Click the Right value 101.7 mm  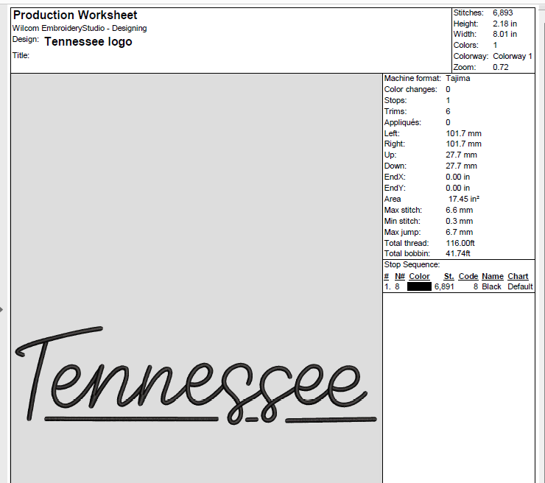click(x=463, y=144)
